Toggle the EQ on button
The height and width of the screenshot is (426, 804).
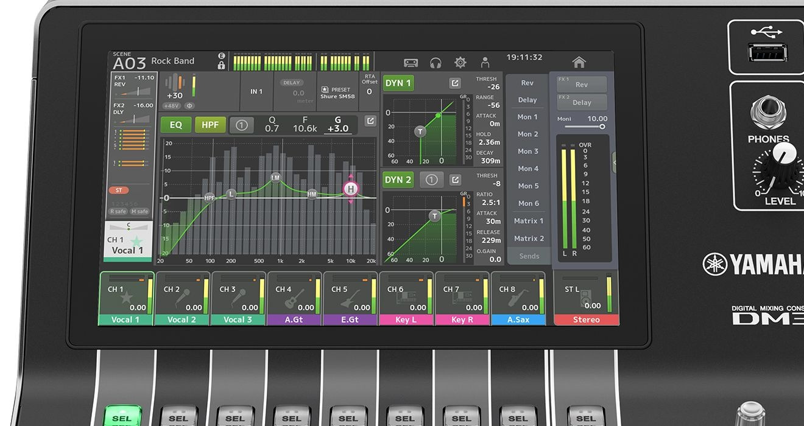[176, 125]
